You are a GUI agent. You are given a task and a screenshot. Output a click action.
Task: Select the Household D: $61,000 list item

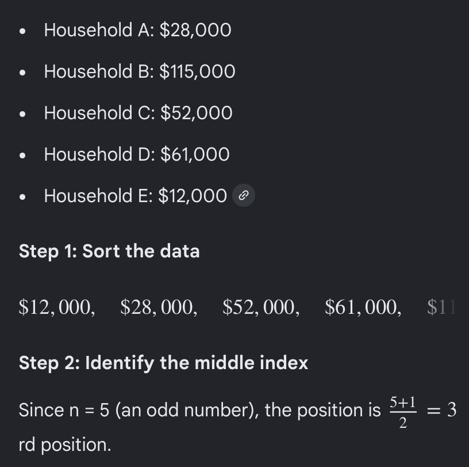[x=137, y=154]
